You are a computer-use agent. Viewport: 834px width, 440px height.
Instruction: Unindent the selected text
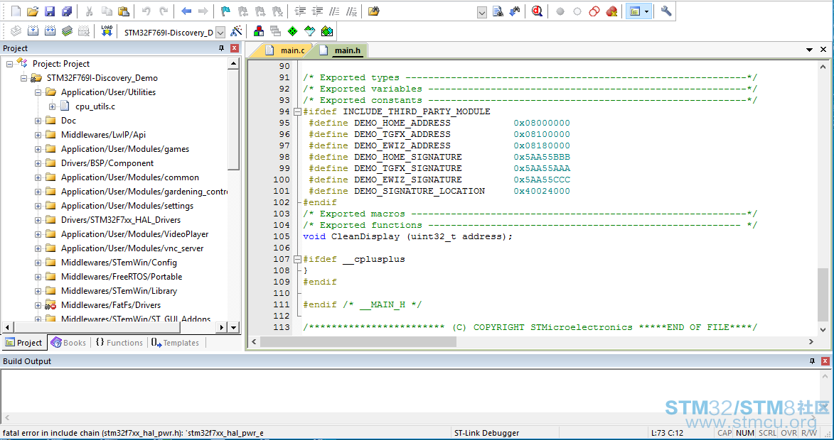click(318, 11)
